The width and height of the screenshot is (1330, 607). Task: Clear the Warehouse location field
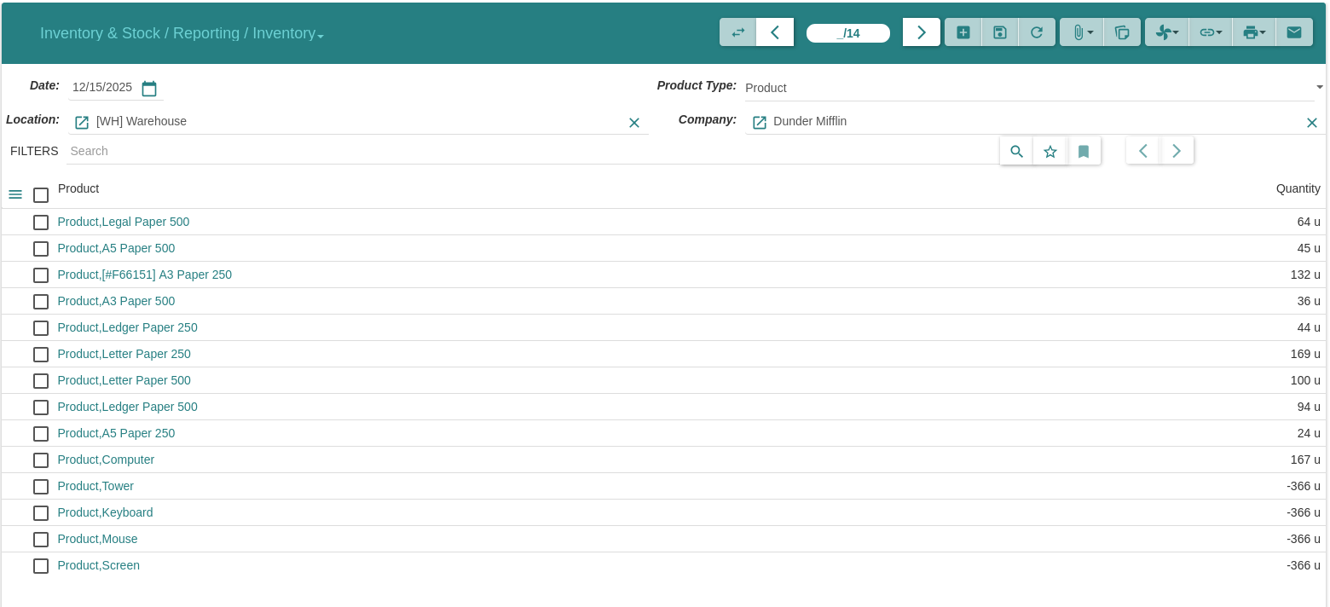(634, 122)
